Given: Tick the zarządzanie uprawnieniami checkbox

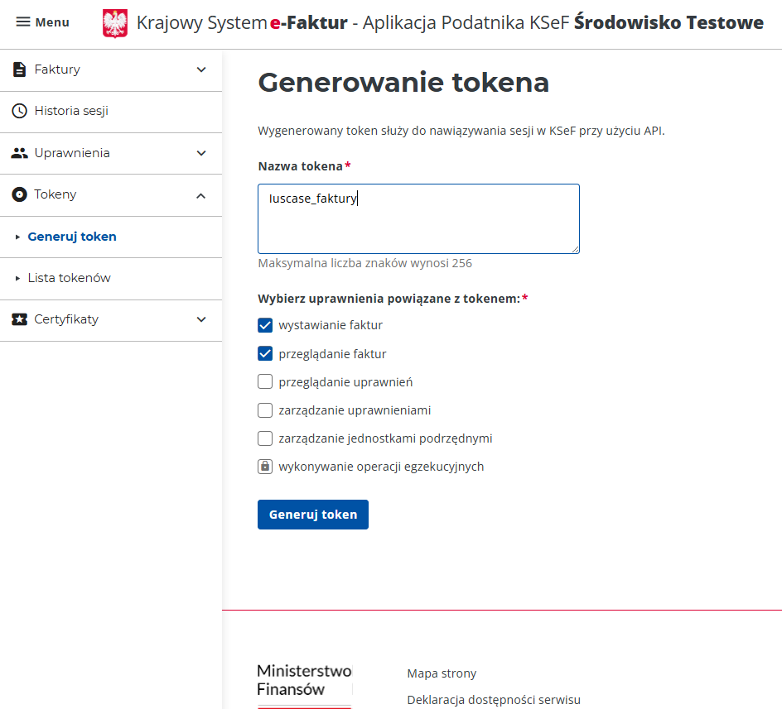Looking at the screenshot, I should [265, 410].
